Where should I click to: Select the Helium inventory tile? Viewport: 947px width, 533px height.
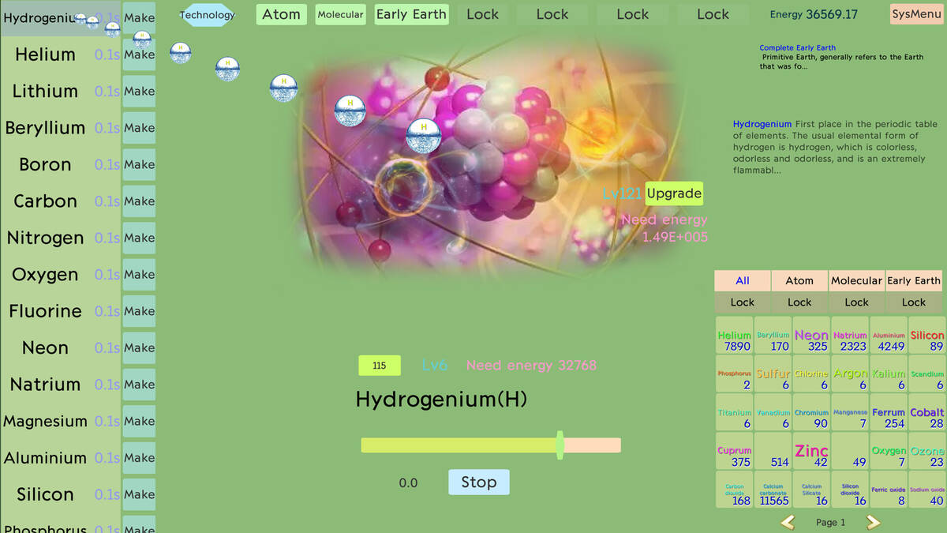point(734,340)
